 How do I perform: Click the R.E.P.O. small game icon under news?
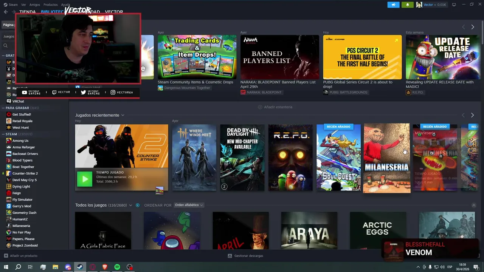408,92
